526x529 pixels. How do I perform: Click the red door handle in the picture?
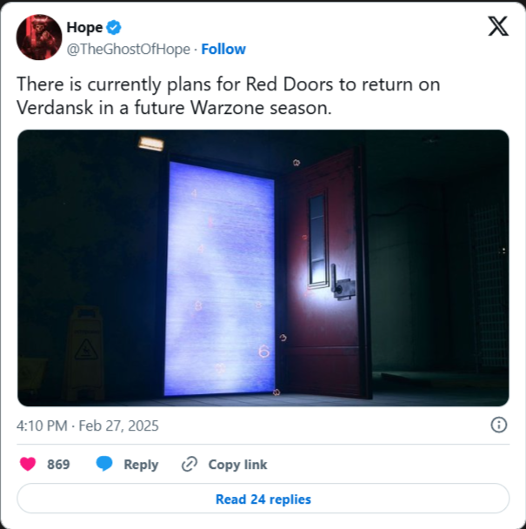coord(343,282)
